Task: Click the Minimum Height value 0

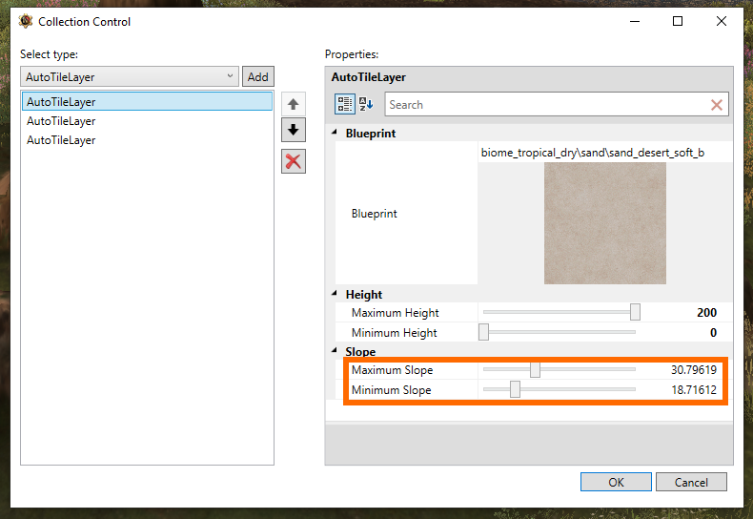Action: (713, 333)
